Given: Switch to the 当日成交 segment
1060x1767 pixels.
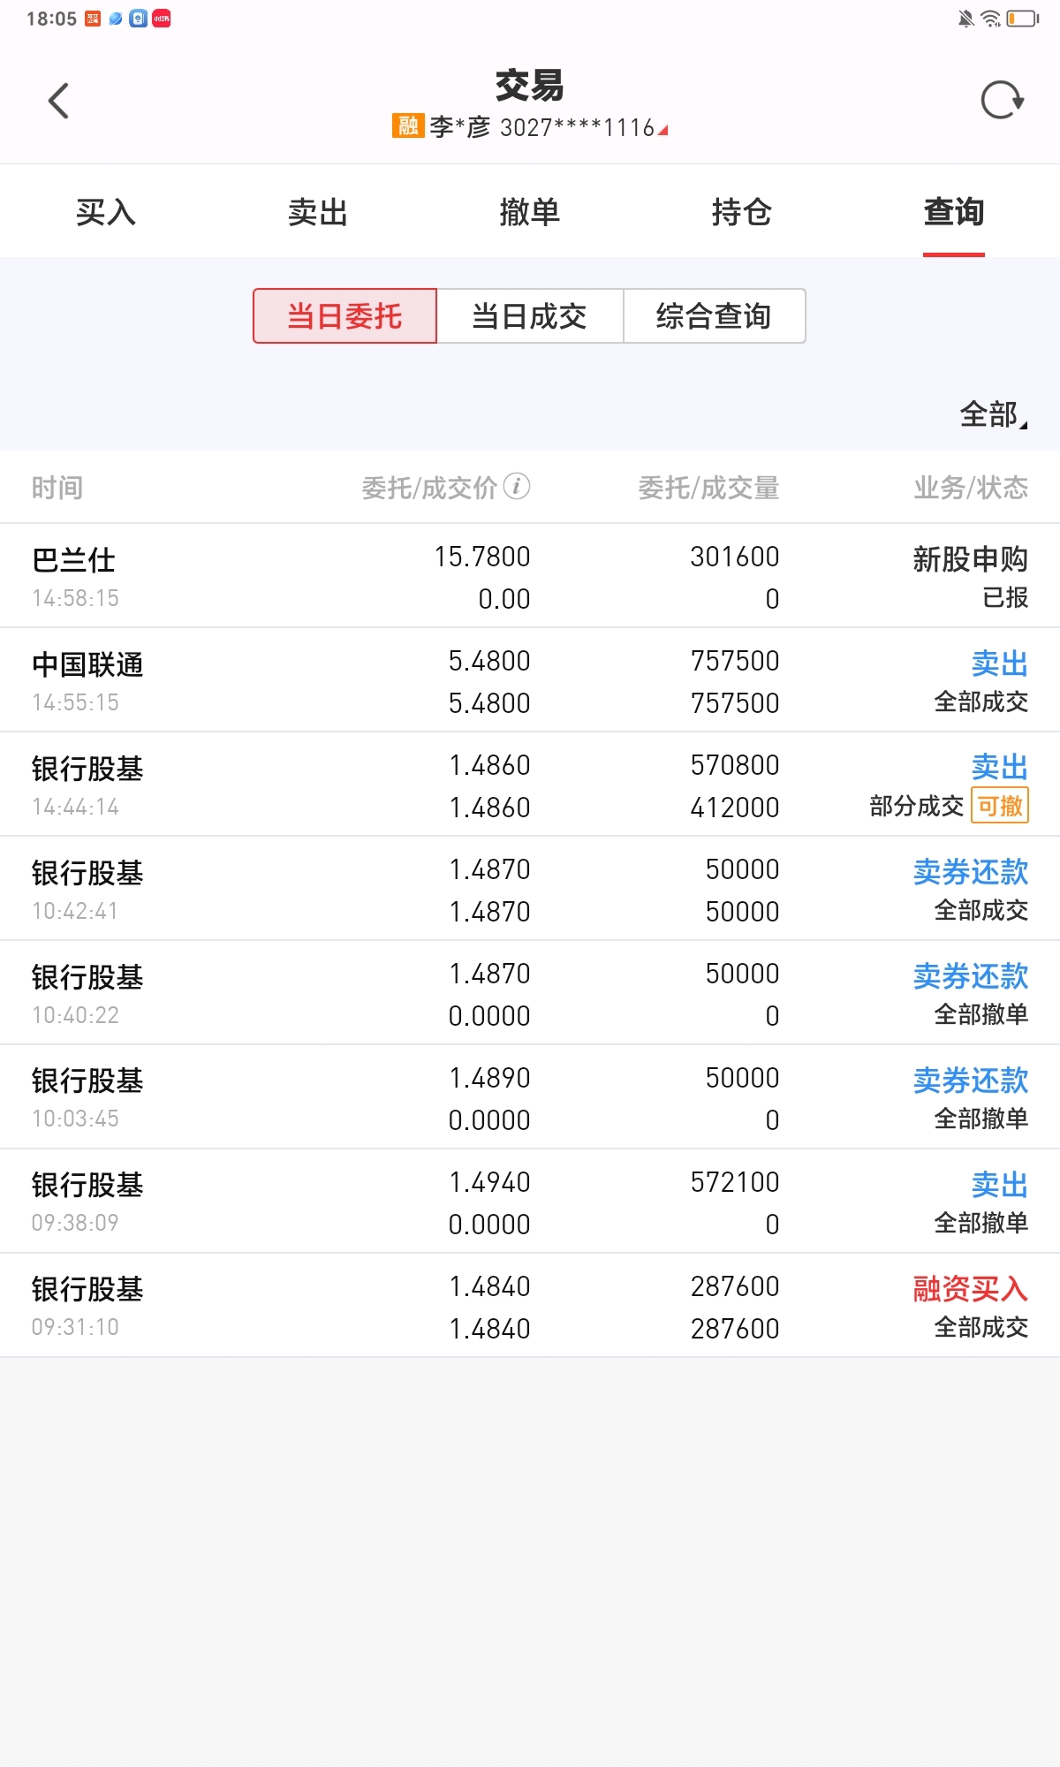Looking at the screenshot, I should tap(530, 315).
